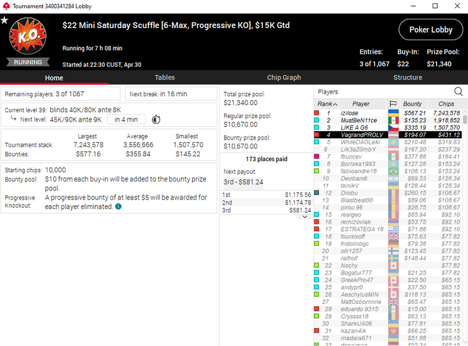Select player Cryssss18
Image resolution: width=468 pixels, height=346 pixels.
click(387, 316)
